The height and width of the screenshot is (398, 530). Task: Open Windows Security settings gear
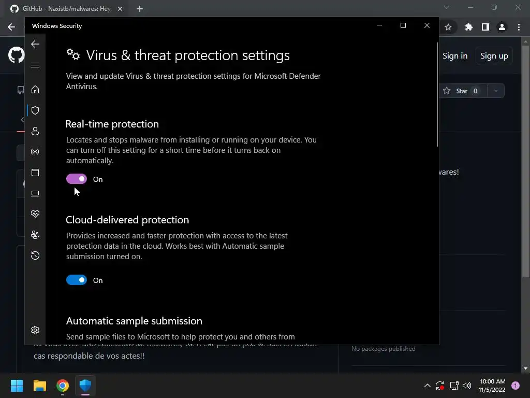[35, 330]
